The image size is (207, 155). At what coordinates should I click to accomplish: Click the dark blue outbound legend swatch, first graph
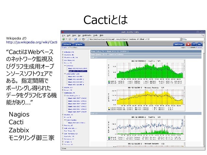tap(109, 83)
